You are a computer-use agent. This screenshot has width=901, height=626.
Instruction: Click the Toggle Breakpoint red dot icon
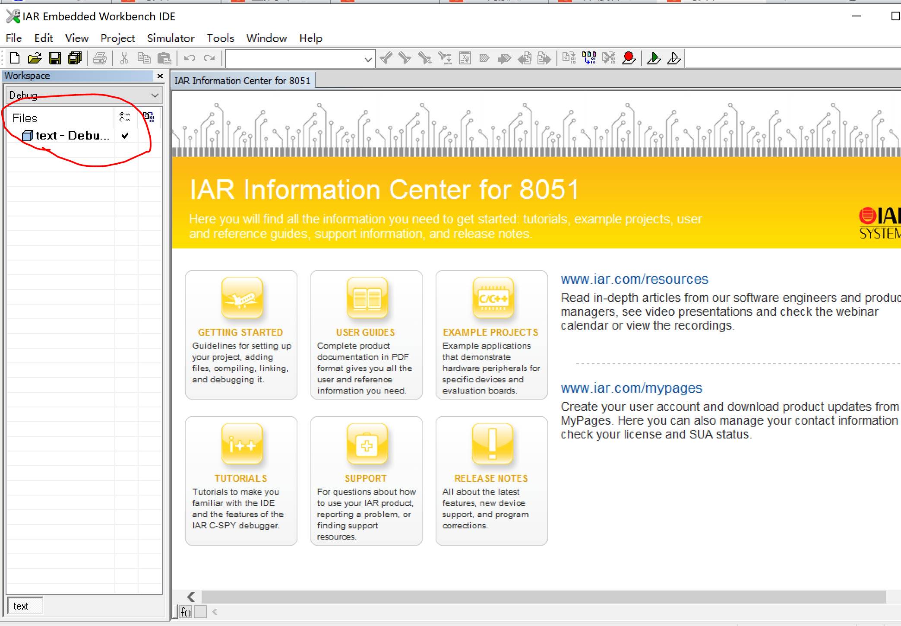tap(629, 58)
